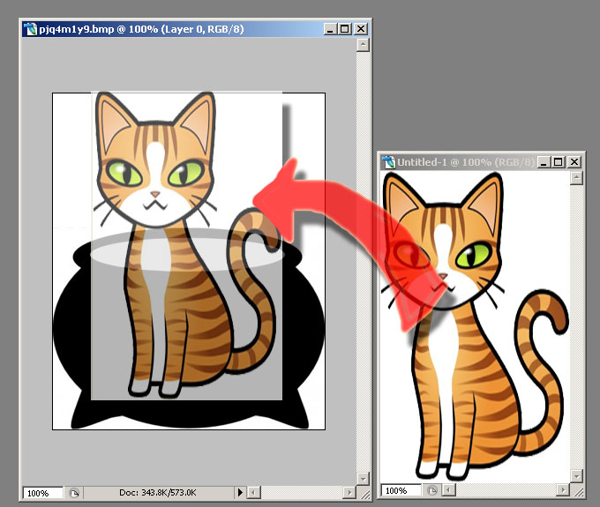
Task: Click the Doc: 343.8K/573.0K status text
Action: 158,493
